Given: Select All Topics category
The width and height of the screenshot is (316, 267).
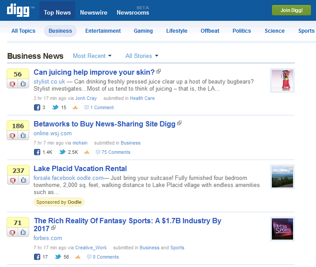Looking at the screenshot, I should tap(23, 31).
